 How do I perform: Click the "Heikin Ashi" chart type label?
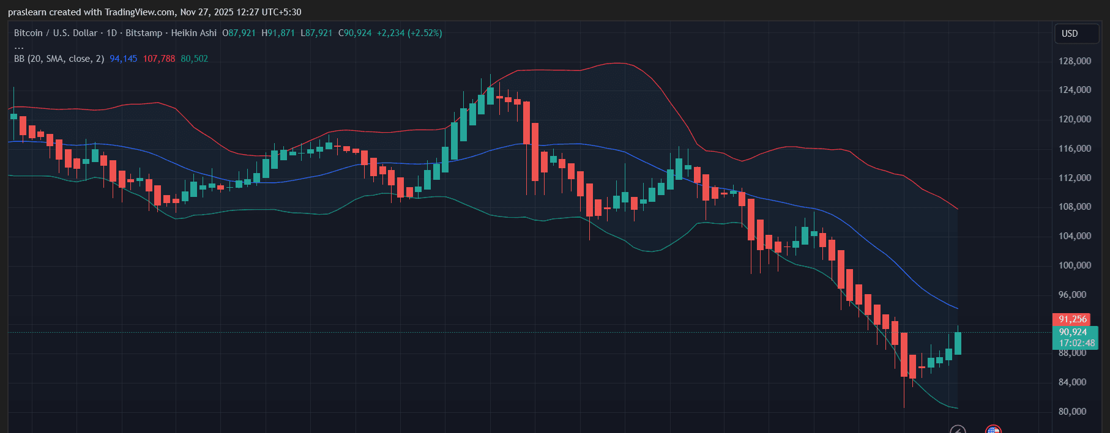(193, 33)
